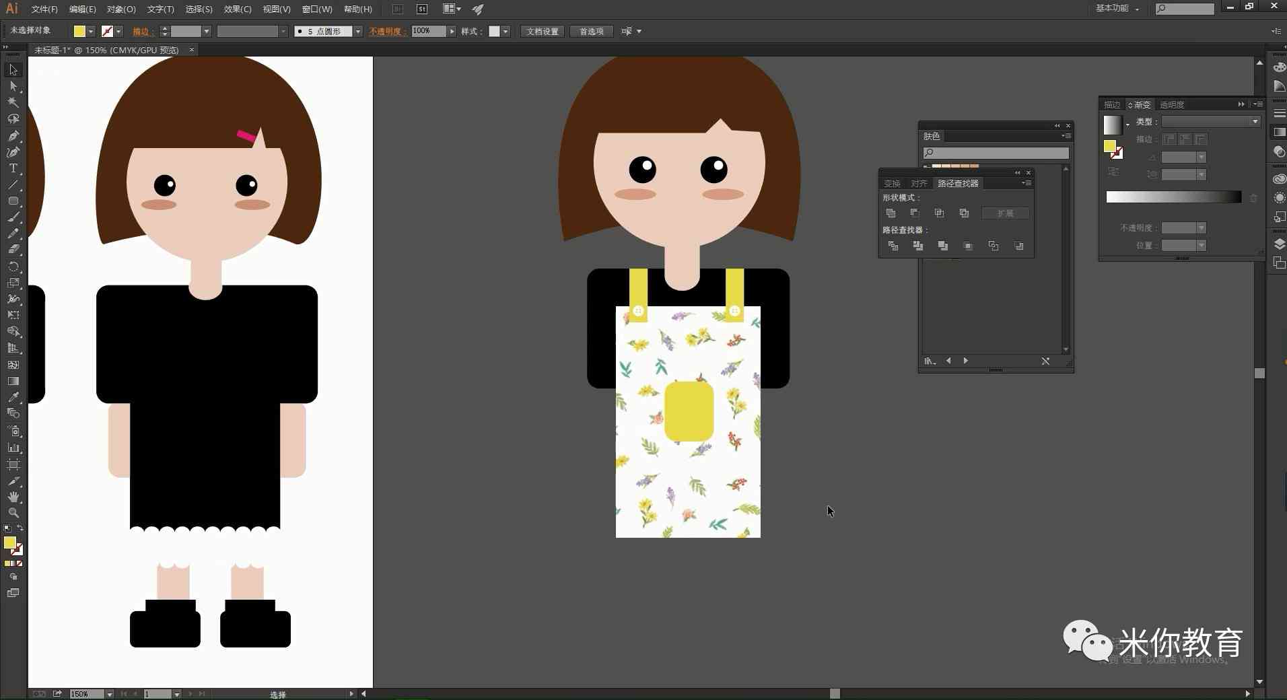This screenshot has height=700, width=1287.
Task: Open Layers panel from right dock
Action: click(x=1279, y=244)
